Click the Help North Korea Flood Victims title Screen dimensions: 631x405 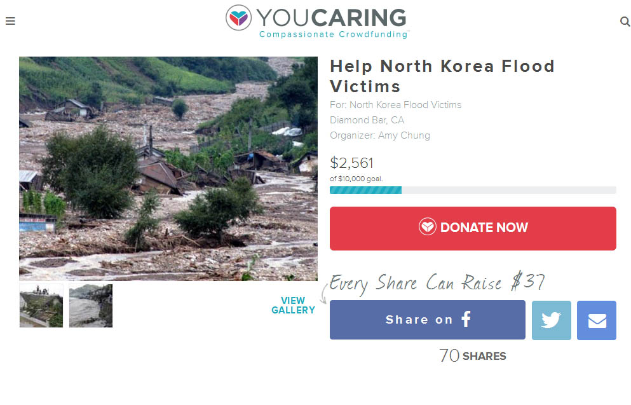[x=442, y=76]
